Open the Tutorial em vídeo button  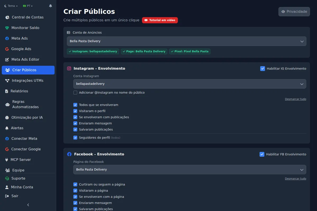click(160, 20)
